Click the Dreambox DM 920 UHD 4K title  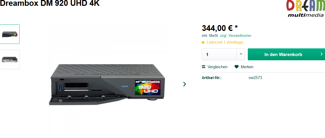click(50, 3)
